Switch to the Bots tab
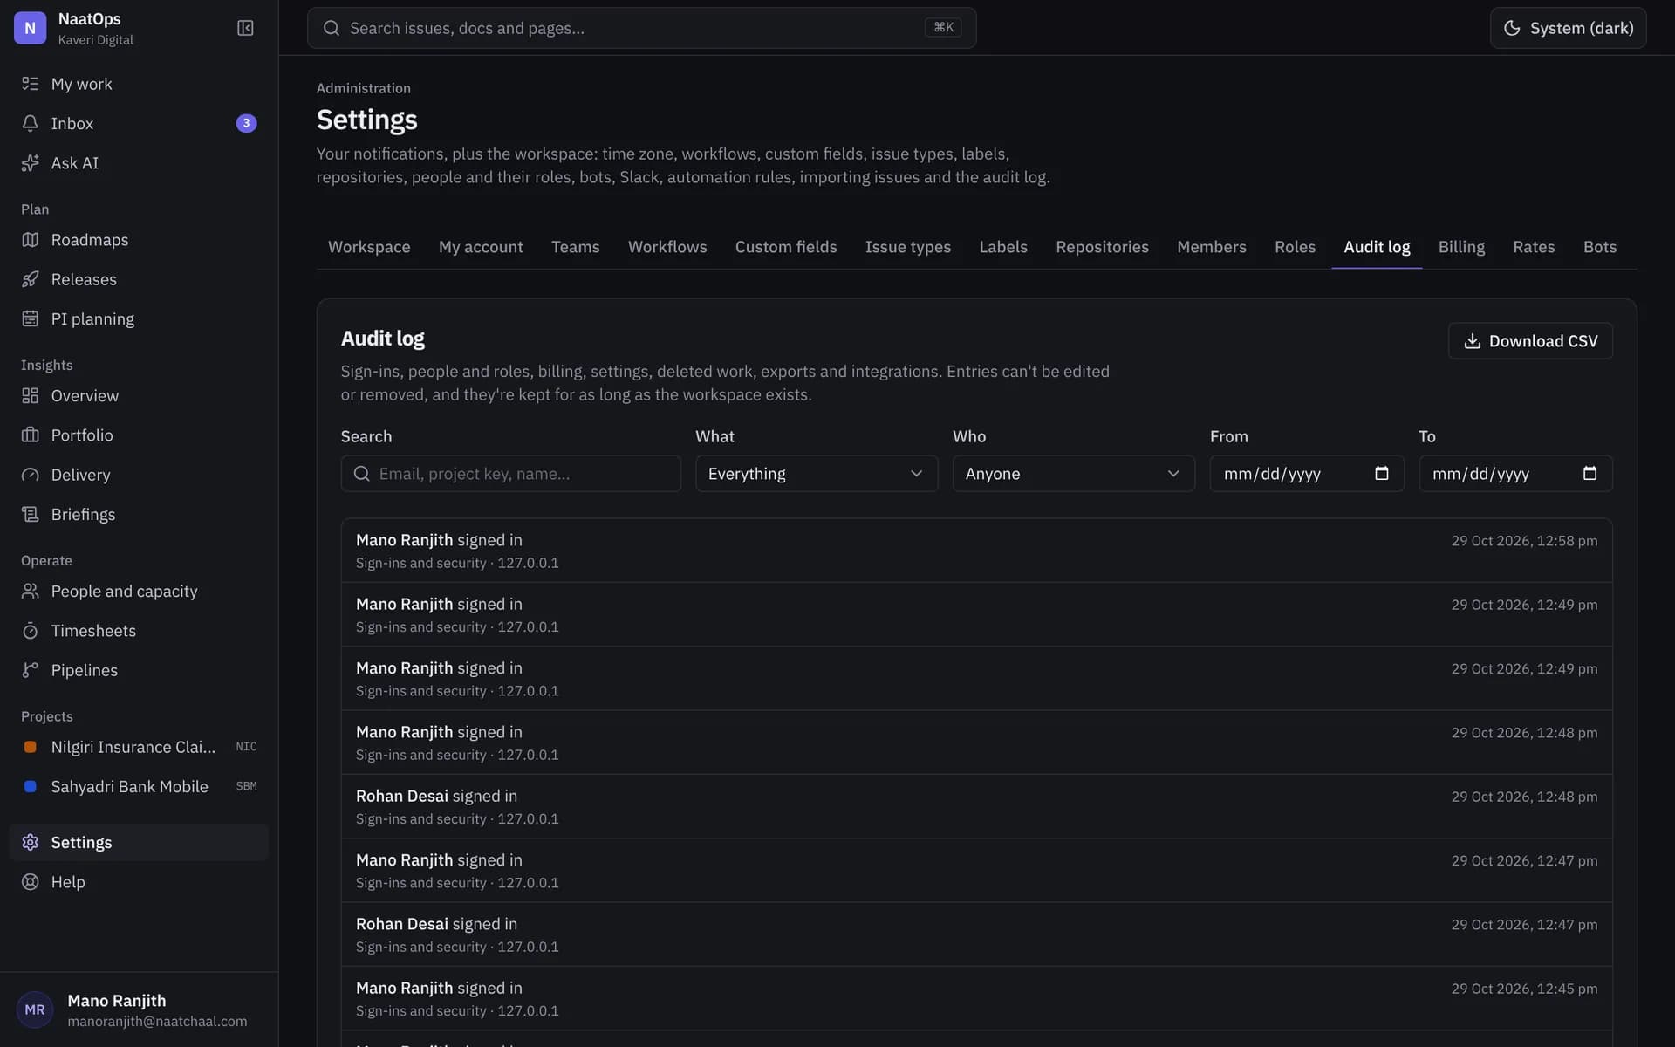This screenshot has width=1675, height=1047. (x=1600, y=247)
